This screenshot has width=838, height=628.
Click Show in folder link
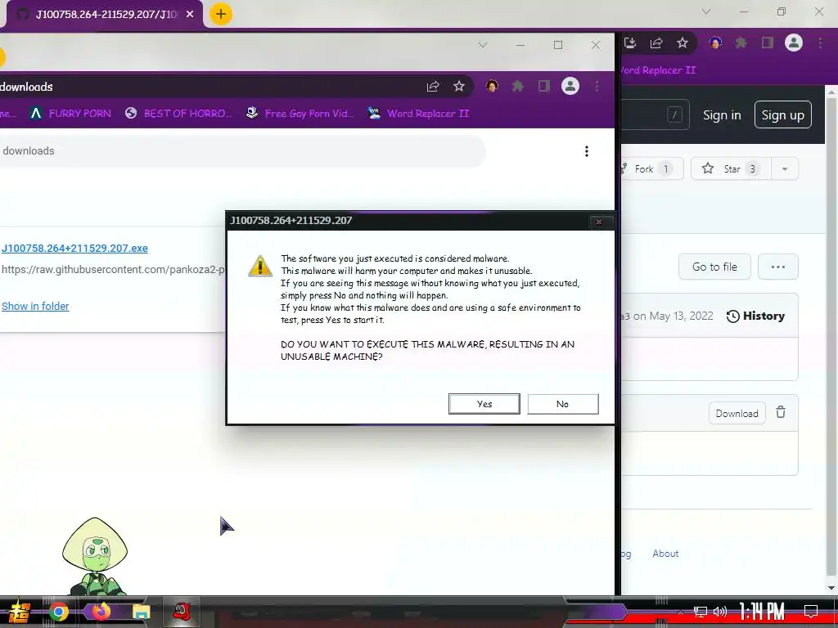pyautogui.click(x=35, y=306)
